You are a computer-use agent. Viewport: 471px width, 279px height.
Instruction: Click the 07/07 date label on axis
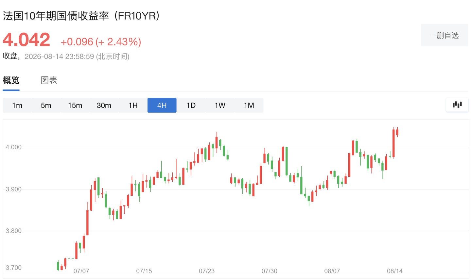tap(81, 271)
